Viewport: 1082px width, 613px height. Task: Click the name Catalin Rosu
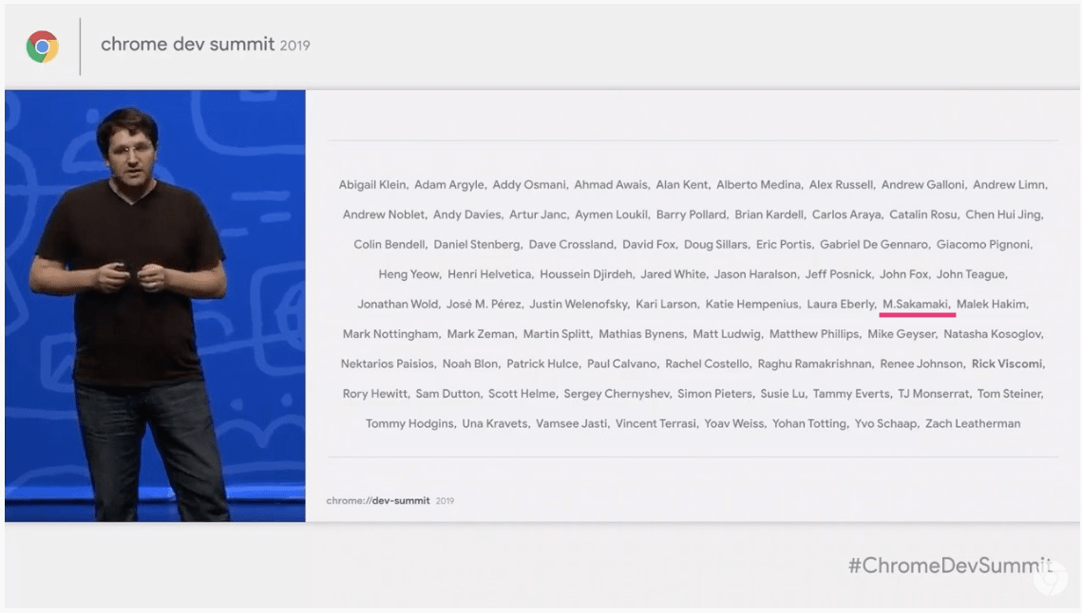922,214
